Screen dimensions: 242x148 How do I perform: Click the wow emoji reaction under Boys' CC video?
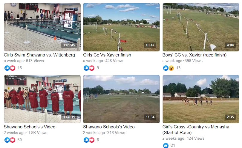pos(171,68)
